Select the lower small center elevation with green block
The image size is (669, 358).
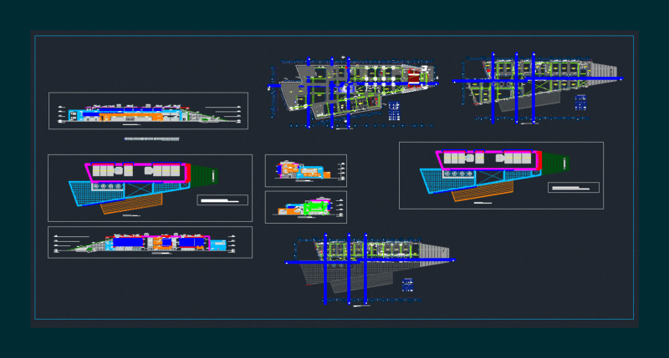[306, 207]
